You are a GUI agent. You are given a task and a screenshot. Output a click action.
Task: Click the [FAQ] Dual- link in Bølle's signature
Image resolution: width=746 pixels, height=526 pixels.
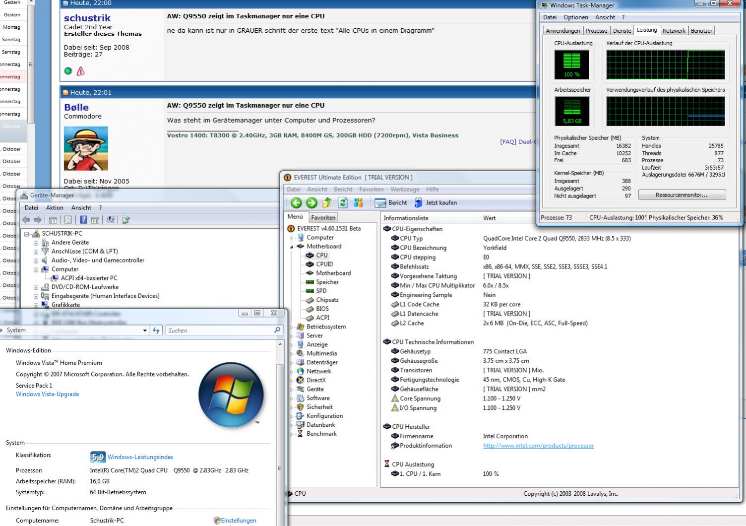[518, 142]
